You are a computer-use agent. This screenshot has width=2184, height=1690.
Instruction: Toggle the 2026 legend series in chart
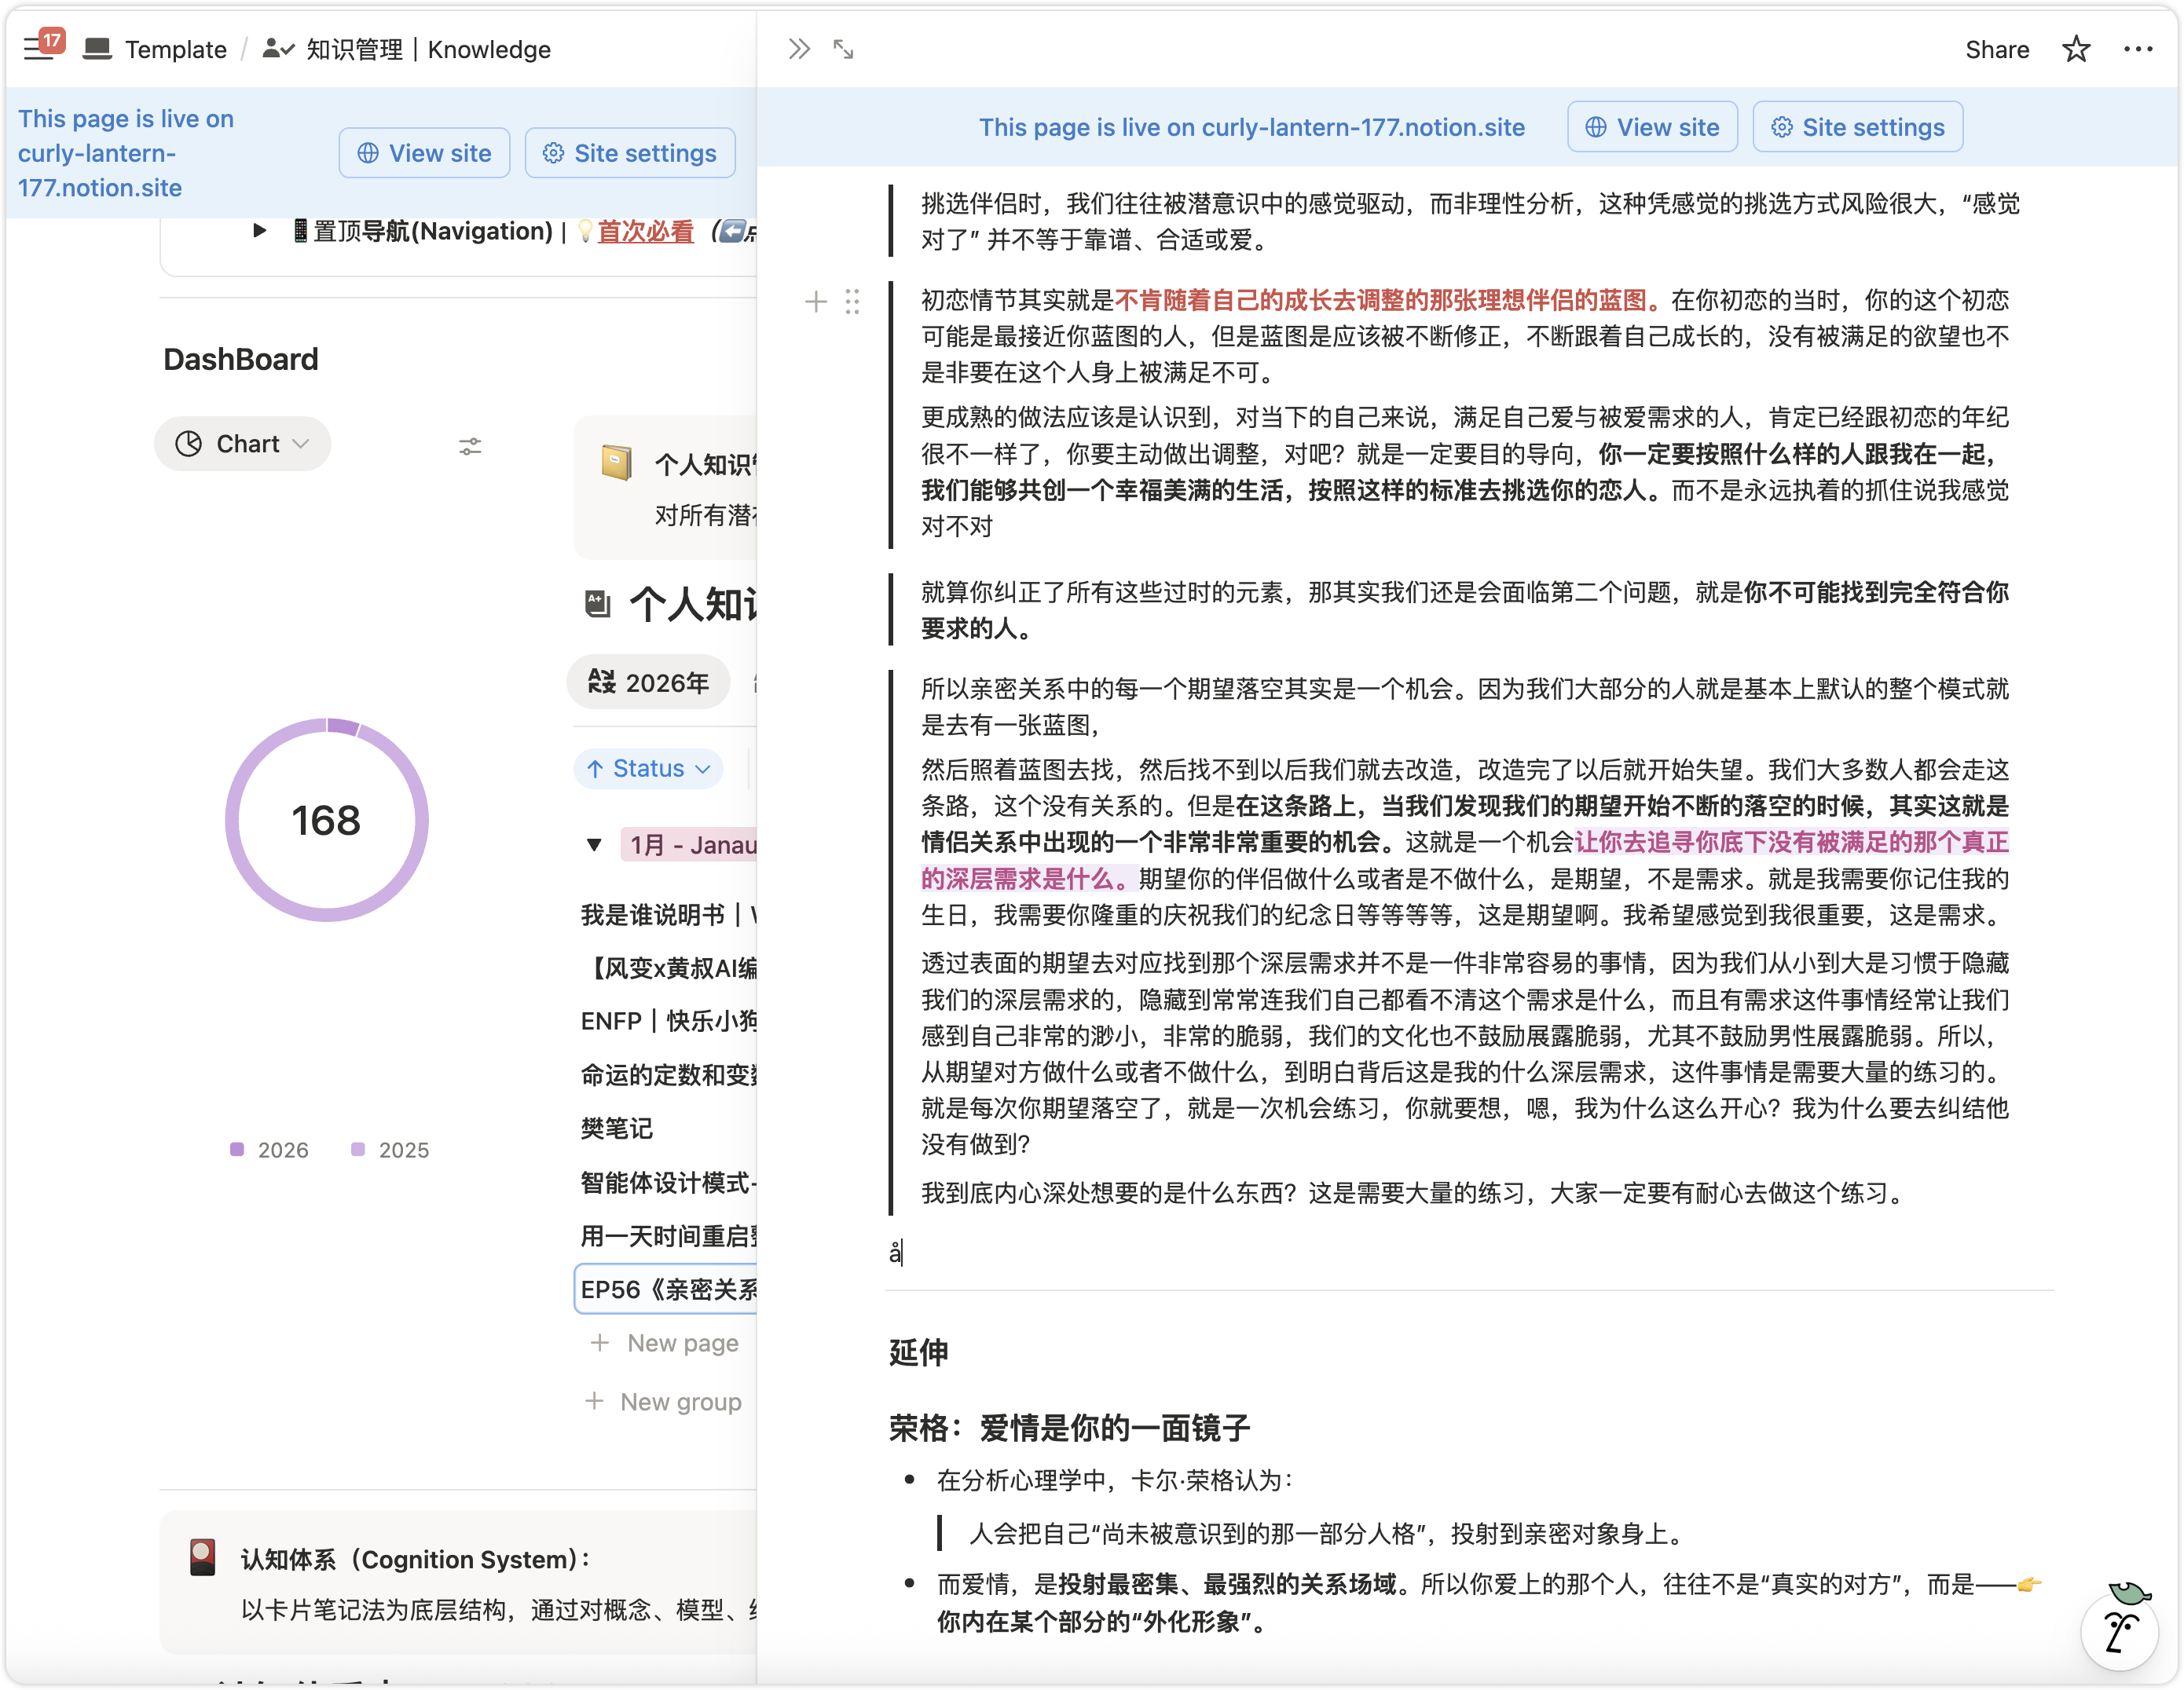point(270,1150)
